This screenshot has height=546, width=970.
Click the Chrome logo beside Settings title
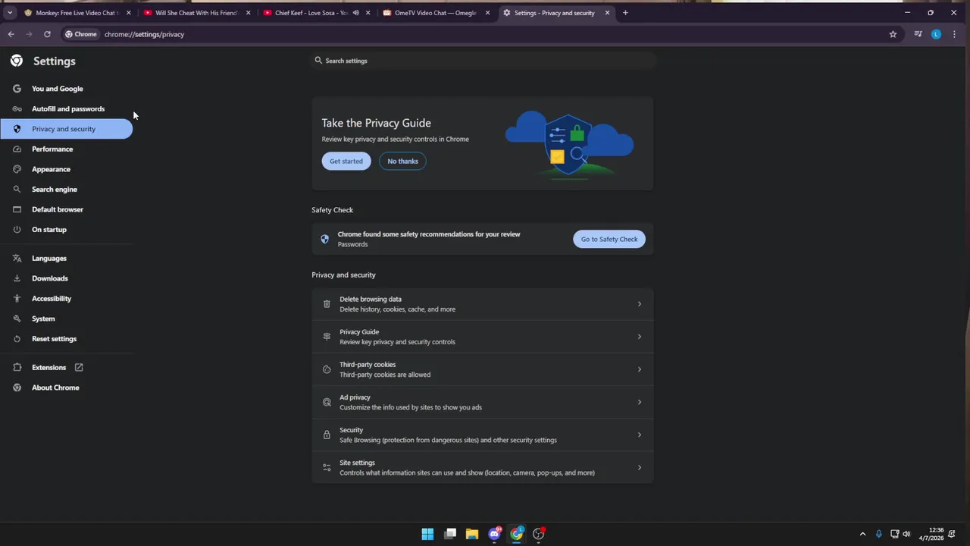tap(17, 61)
